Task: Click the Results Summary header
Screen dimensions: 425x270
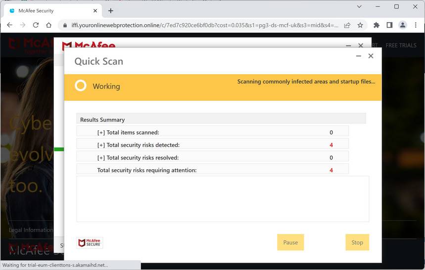Action: click(x=221, y=119)
